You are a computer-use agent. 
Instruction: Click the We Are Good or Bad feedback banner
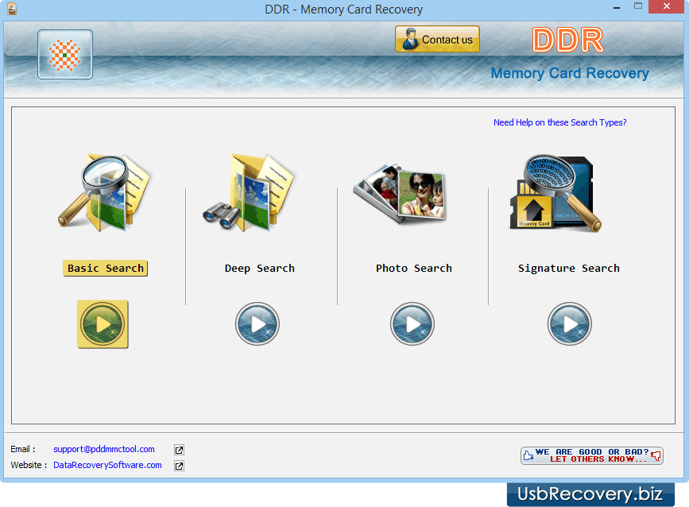(x=592, y=455)
